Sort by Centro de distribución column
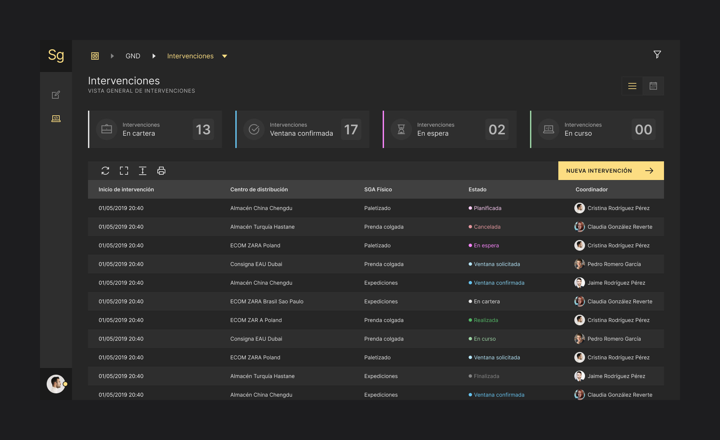The height and width of the screenshot is (440, 720). click(259, 189)
